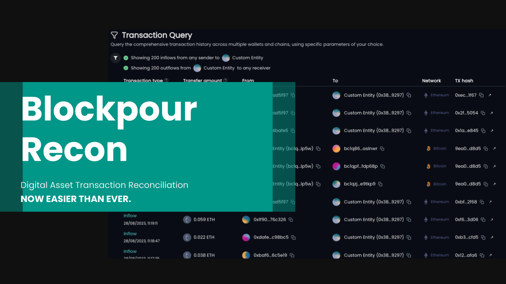The width and height of the screenshot is (506, 284).
Task: Open the address 0xdafe...c98bc5
Action: [x=271, y=237]
